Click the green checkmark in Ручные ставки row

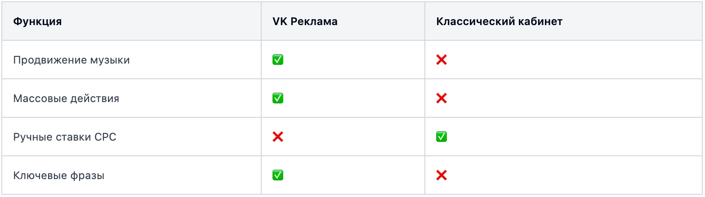click(442, 137)
